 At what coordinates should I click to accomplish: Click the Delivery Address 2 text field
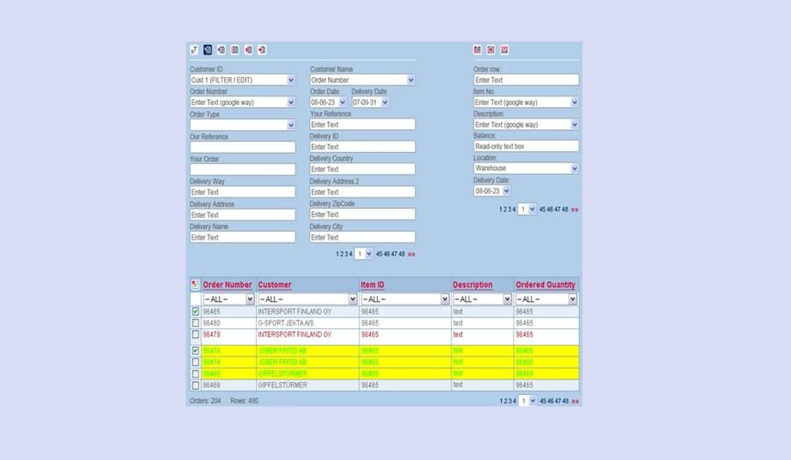coord(362,192)
